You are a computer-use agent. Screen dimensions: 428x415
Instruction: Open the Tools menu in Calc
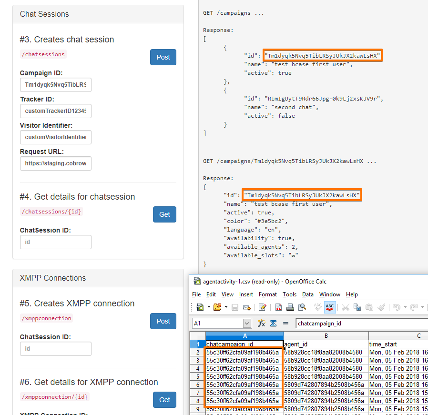point(289,294)
